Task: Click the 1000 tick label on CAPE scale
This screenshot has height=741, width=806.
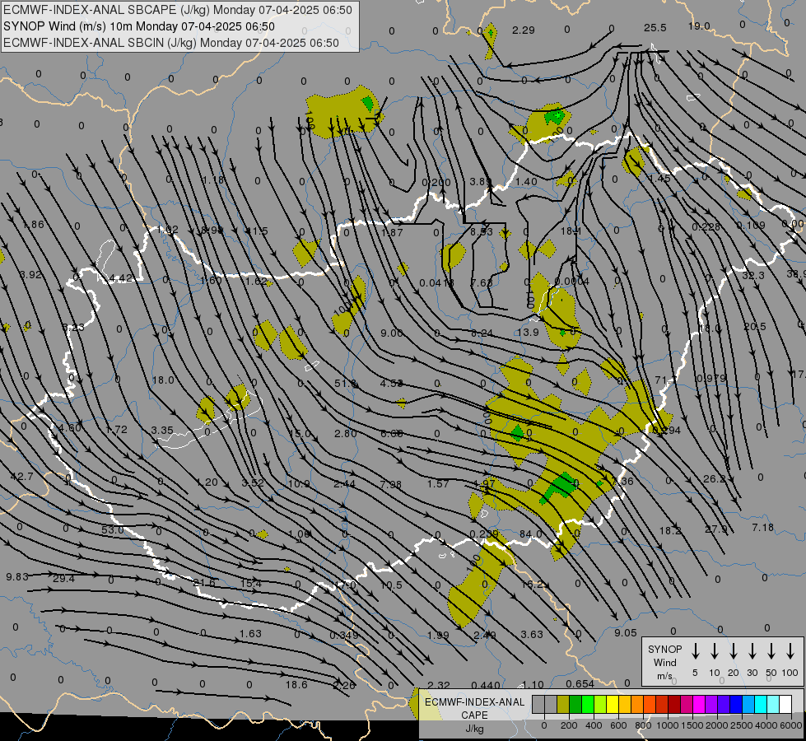Action: (x=667, y=725)
